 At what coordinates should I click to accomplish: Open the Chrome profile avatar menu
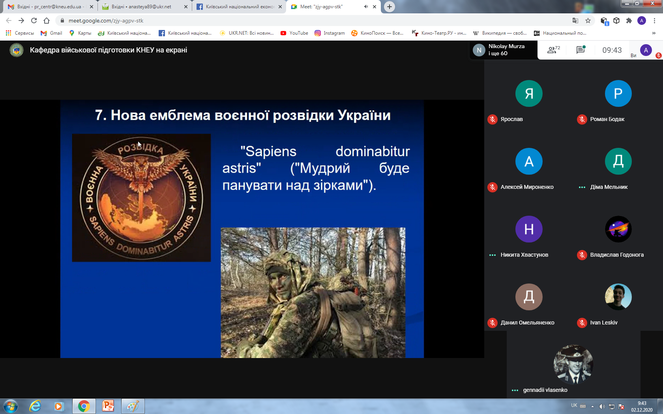coord(642,21)
